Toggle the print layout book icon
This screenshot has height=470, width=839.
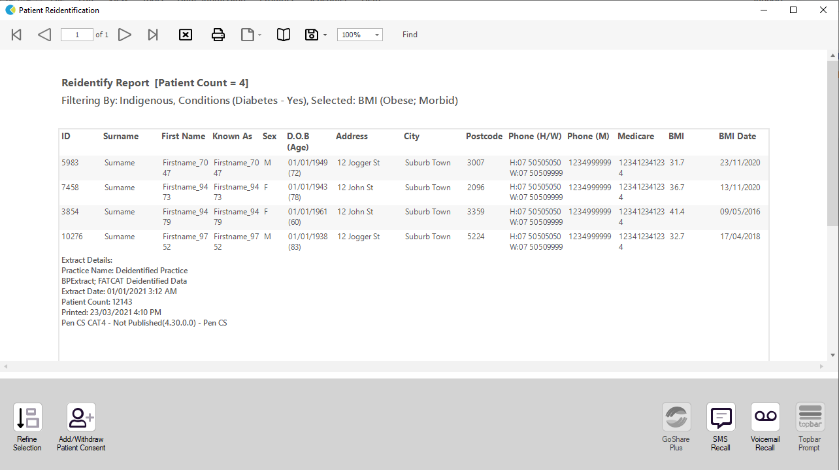284,35
